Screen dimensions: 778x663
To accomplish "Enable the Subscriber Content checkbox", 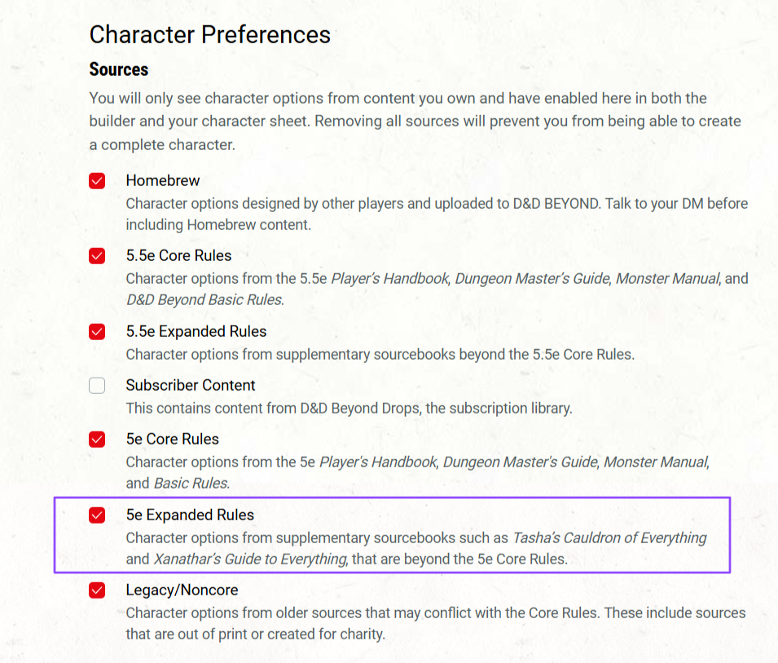I will pyautogui.click(x=97, y=386).
